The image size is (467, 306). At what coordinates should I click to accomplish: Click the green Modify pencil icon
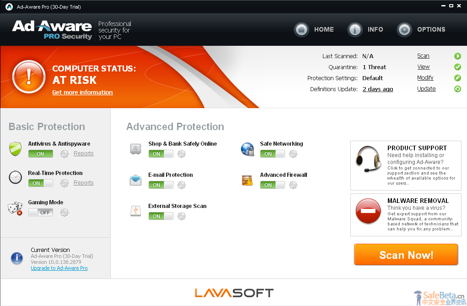[x=457, y=78]
